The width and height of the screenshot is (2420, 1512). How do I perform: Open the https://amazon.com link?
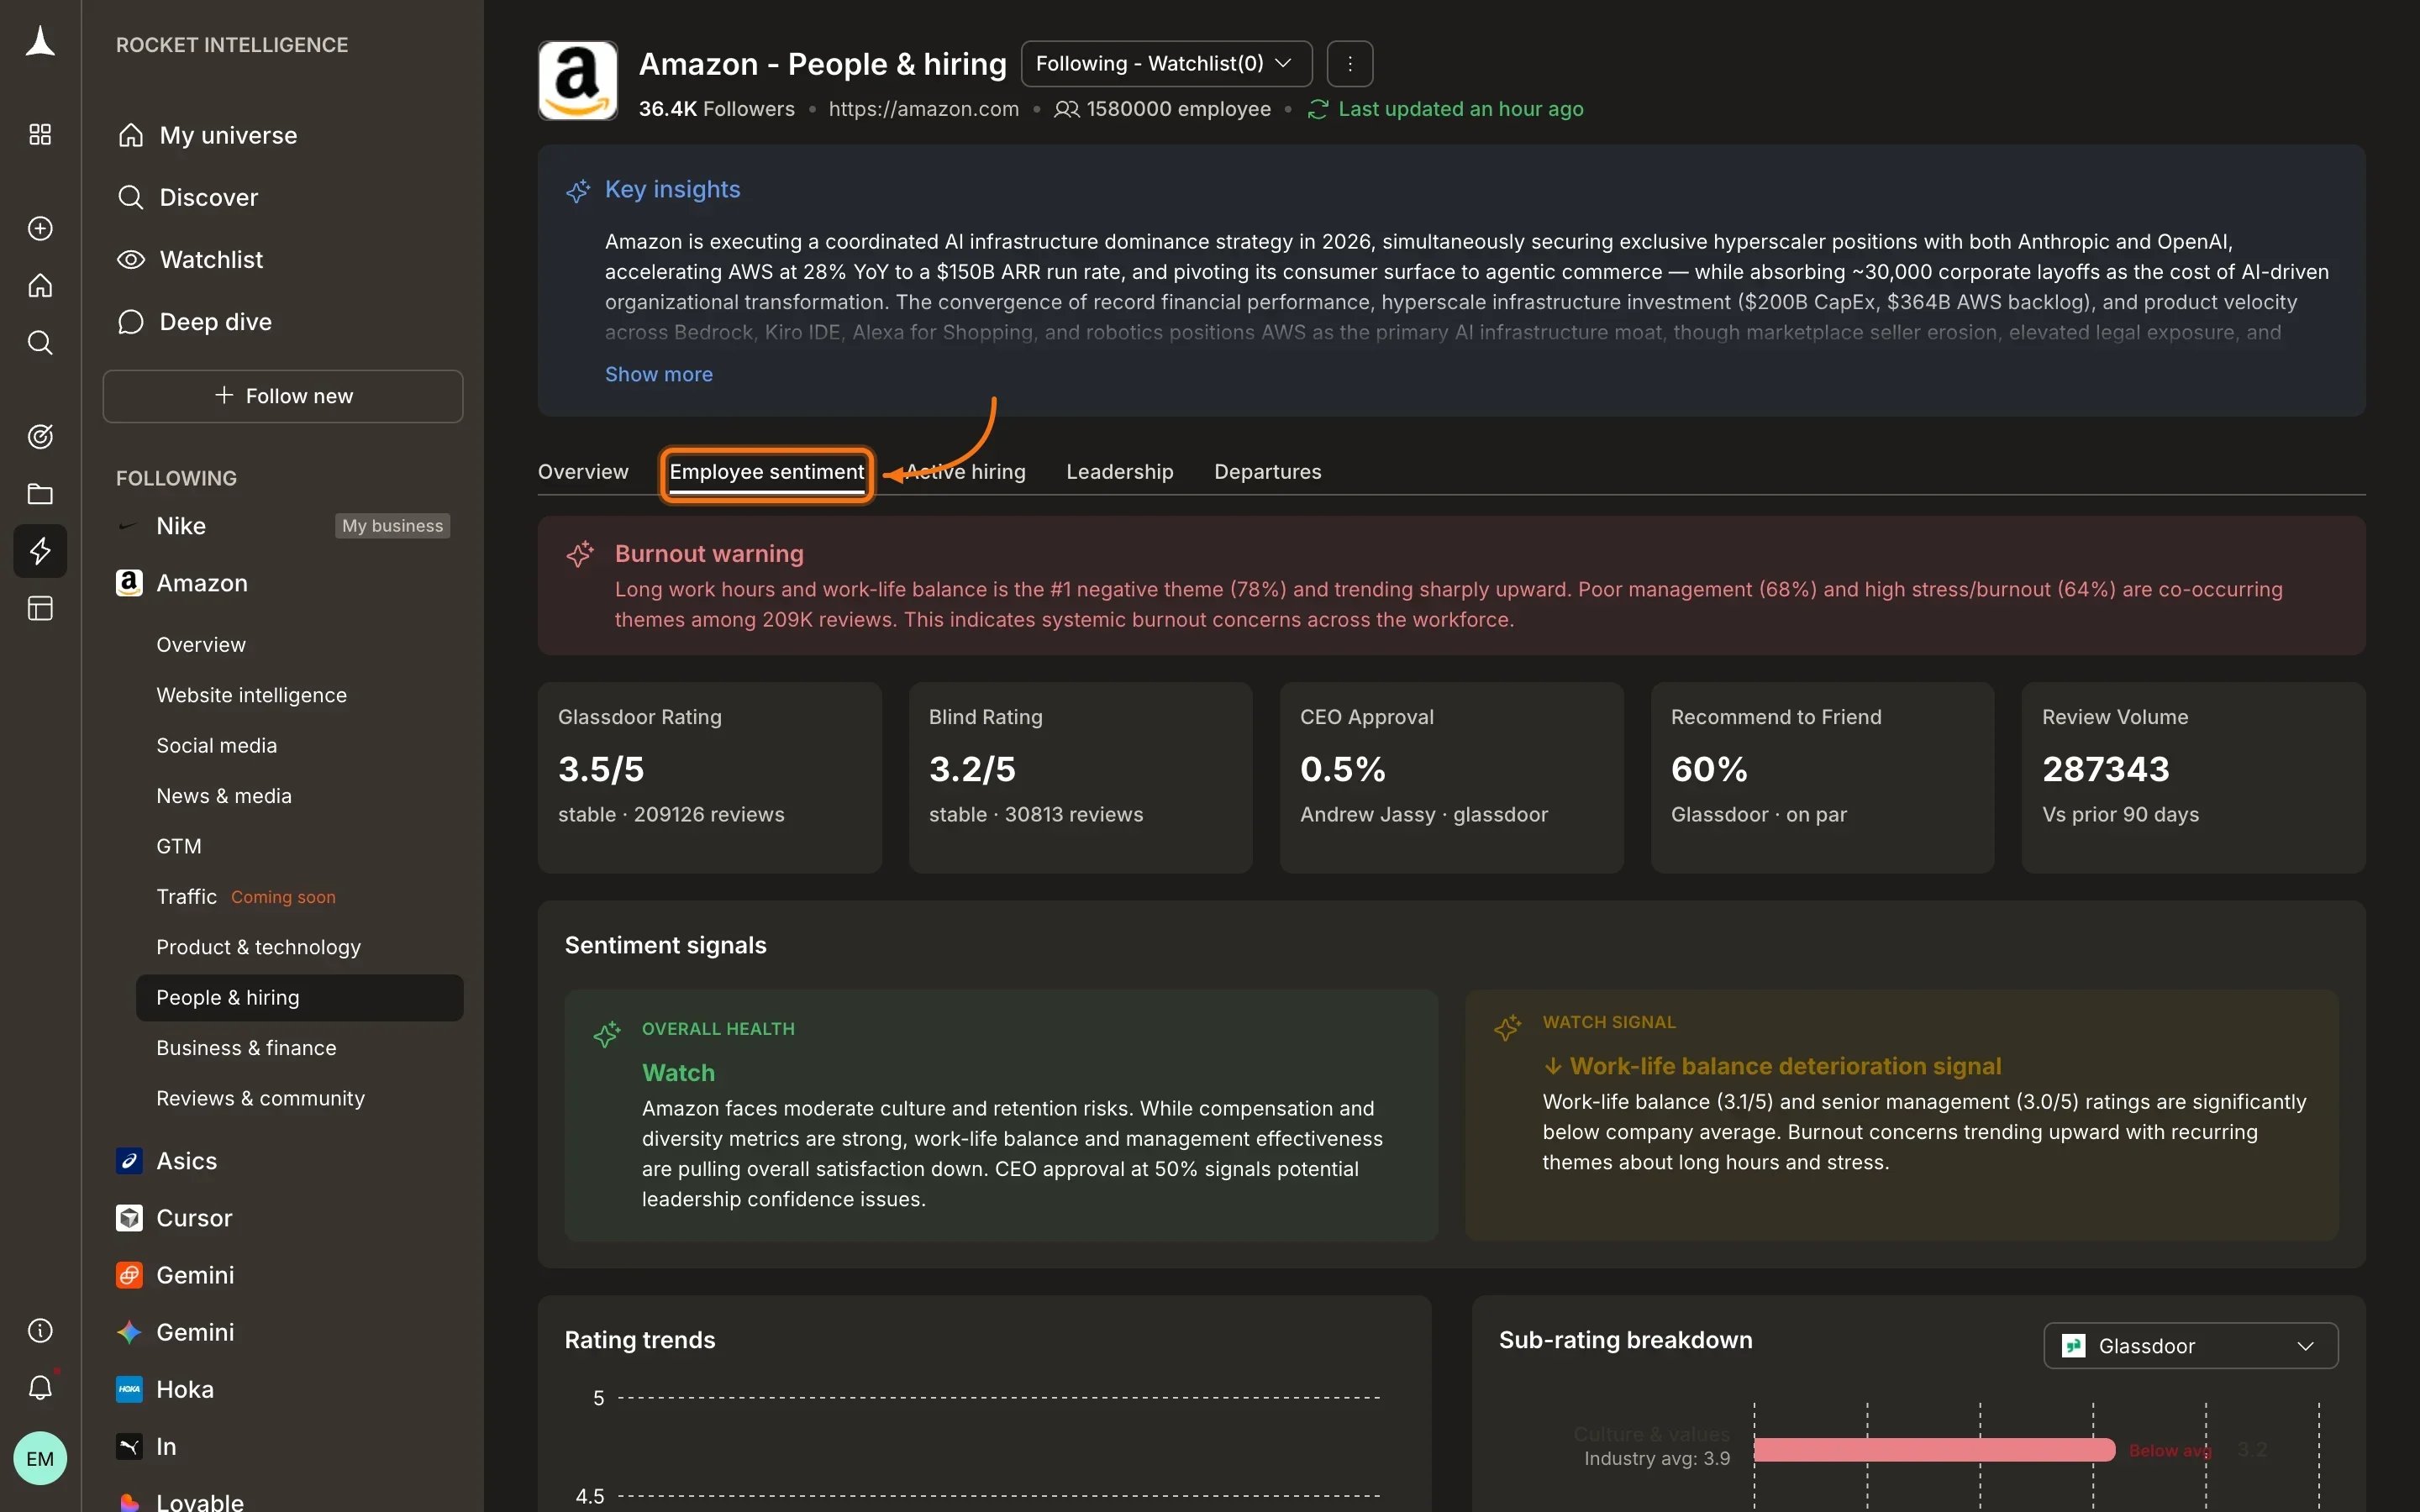[x=923, y=109]
